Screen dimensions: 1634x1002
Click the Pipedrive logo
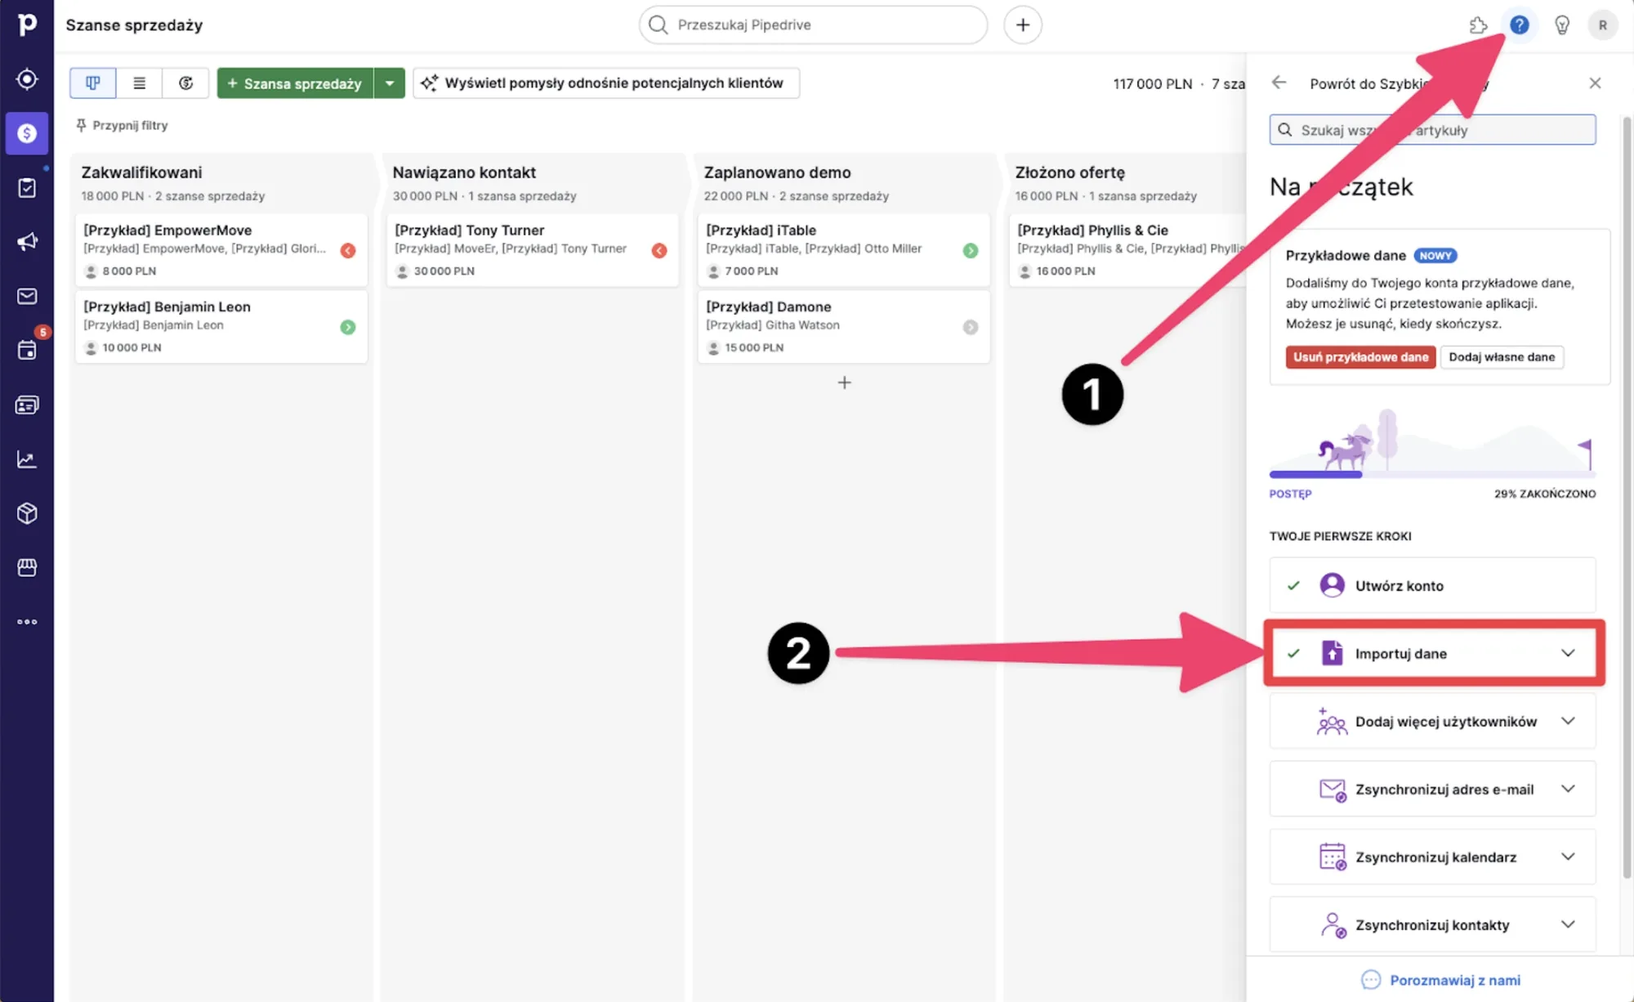[x=27, y=25]
